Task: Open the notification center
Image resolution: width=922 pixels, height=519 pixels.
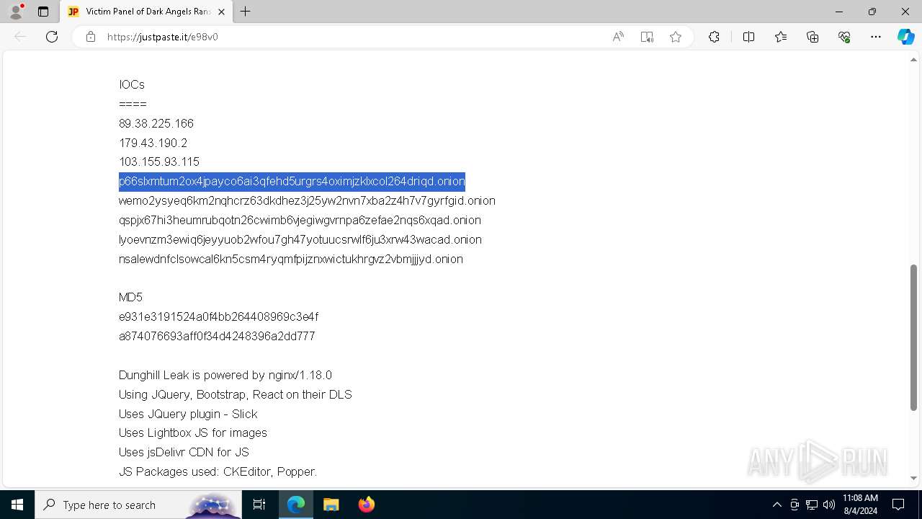Action: [898, 505]
